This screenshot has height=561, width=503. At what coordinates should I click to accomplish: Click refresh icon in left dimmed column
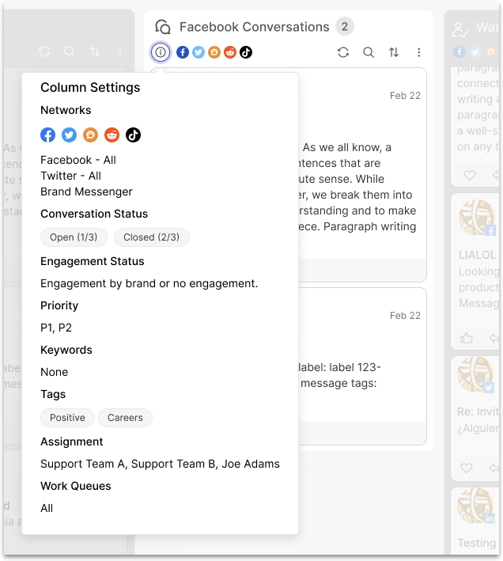tap(44, 51)
